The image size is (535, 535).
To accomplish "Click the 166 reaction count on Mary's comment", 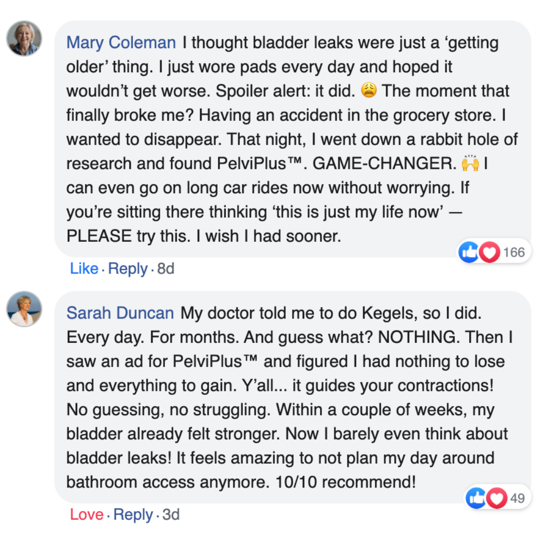I will [x=514, y=252].
